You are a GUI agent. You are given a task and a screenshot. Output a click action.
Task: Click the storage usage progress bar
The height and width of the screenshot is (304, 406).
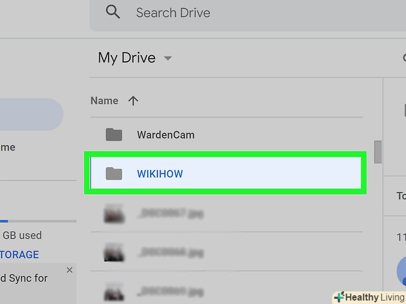click(38, 221)
